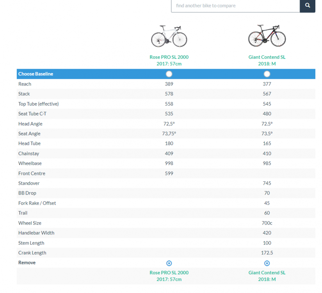Click the Seat Angle label

29,134
